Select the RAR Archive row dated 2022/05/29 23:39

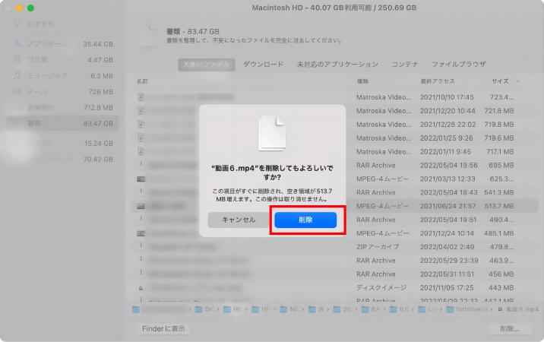point(335,261)
